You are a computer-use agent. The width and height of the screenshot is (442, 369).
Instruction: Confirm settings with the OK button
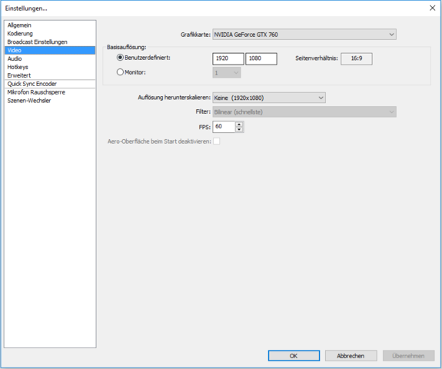click(294, 356)
